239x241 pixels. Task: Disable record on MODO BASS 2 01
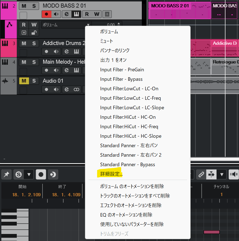coord(46,14)
